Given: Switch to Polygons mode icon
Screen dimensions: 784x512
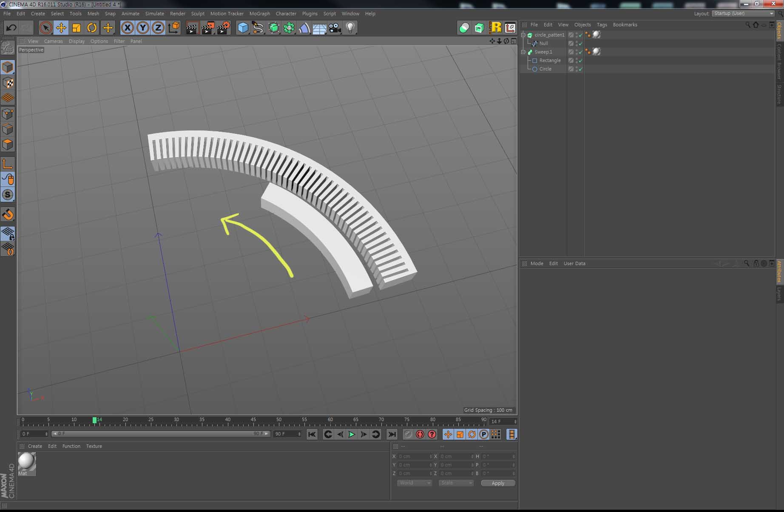Looking at the screenshot, I should click(8, 144).
